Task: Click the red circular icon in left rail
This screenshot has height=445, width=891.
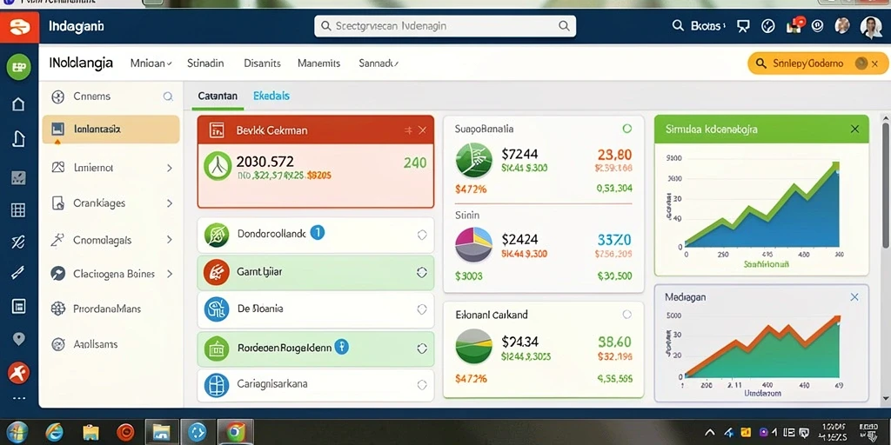Action: 18,373
